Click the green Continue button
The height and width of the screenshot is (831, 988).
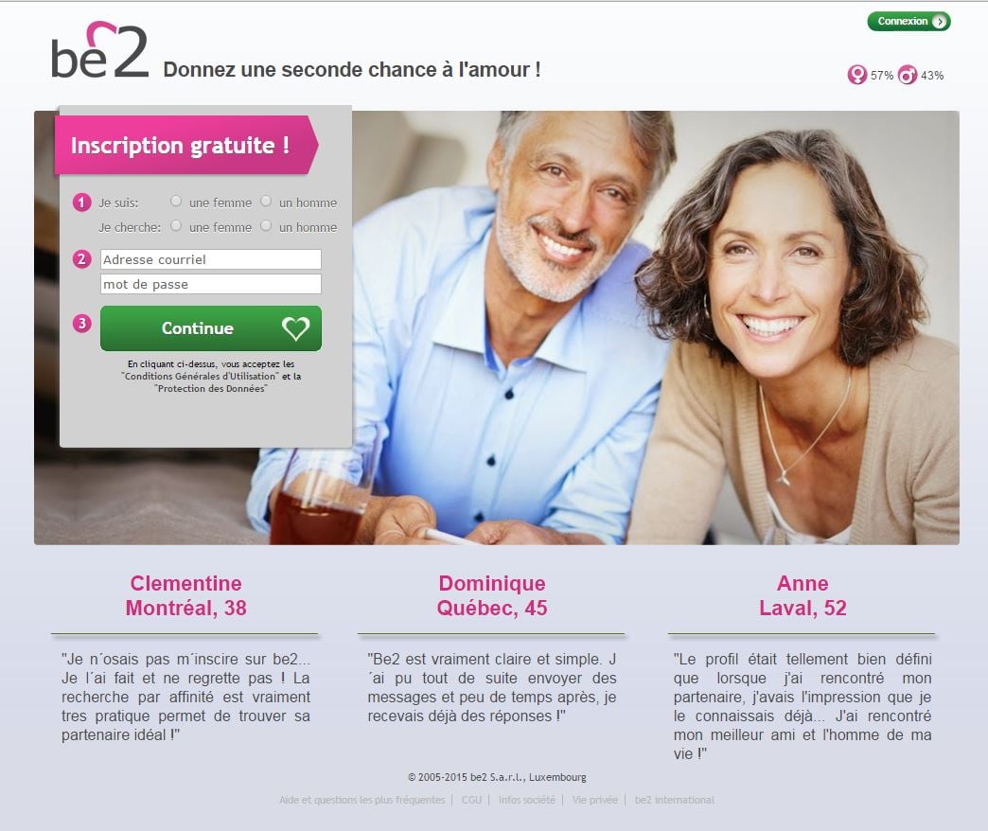point(211,328)
